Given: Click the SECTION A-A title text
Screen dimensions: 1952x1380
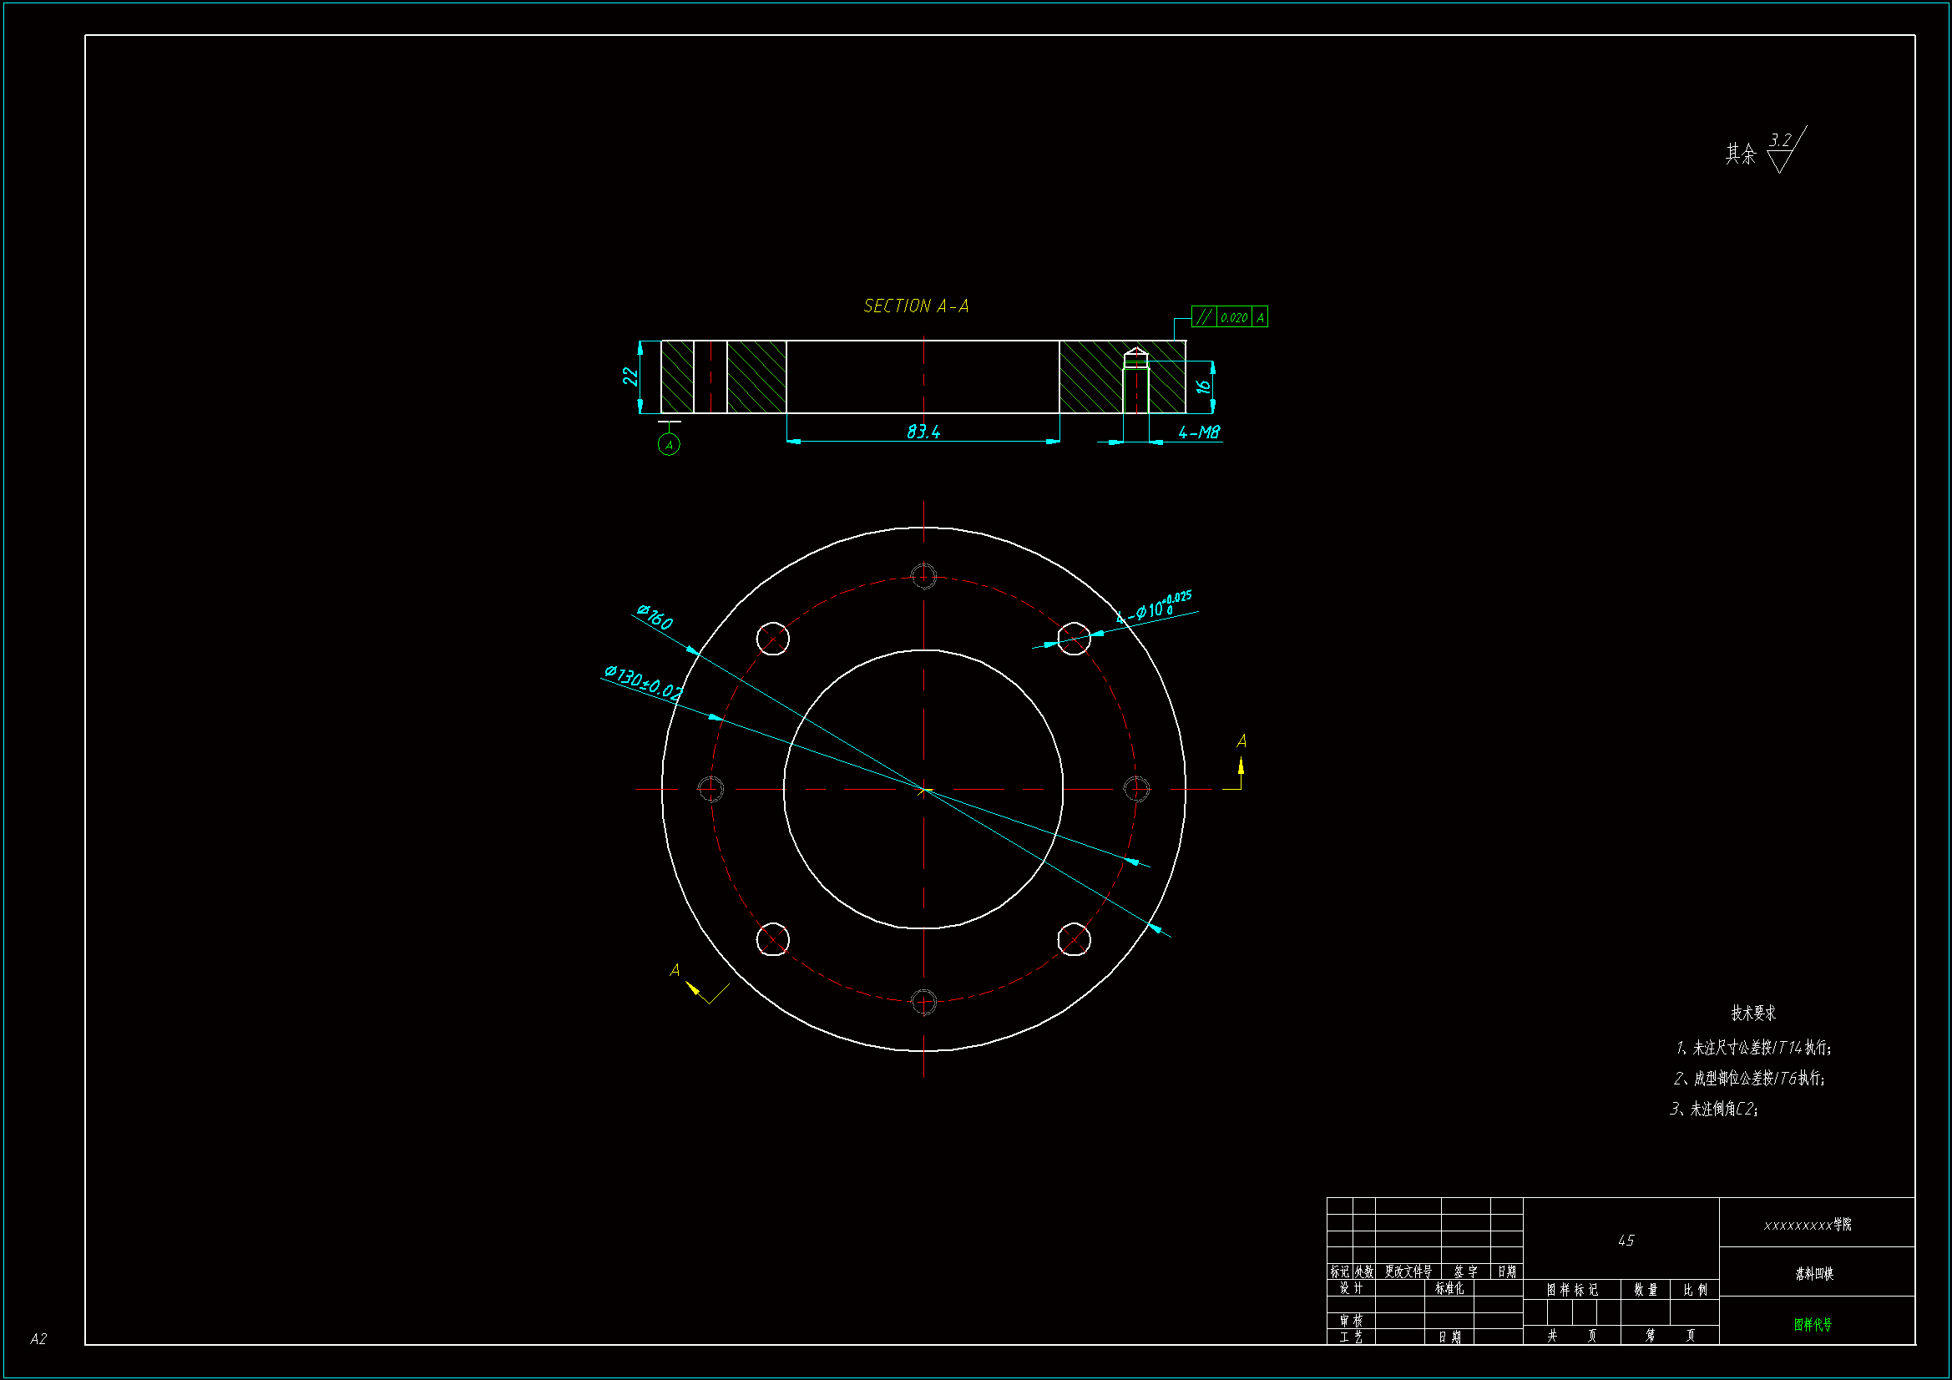Looking at the screenshot, I should pos(916,306).
